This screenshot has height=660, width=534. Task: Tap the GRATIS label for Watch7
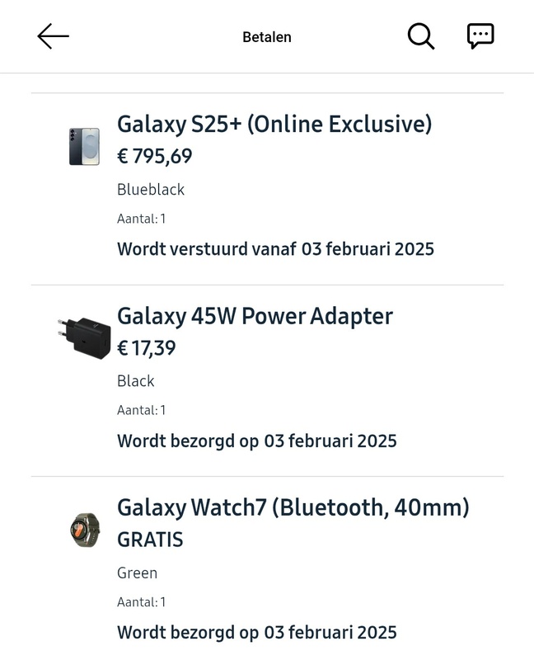coord(150,540)
